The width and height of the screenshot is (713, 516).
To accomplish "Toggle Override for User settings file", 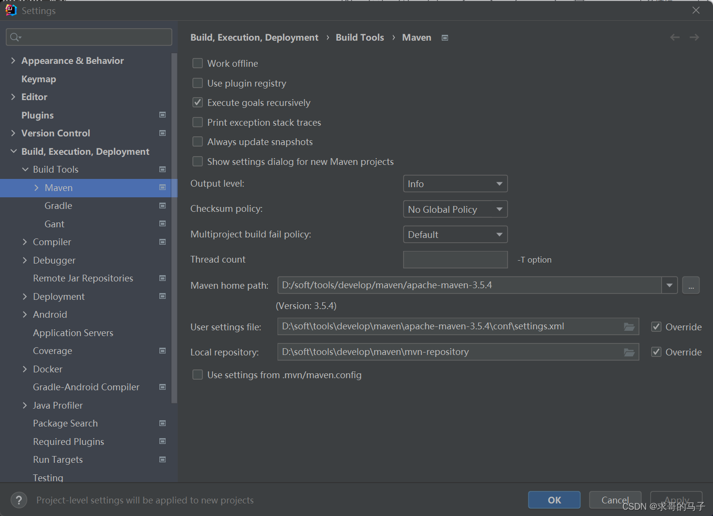I will [656, 327].
